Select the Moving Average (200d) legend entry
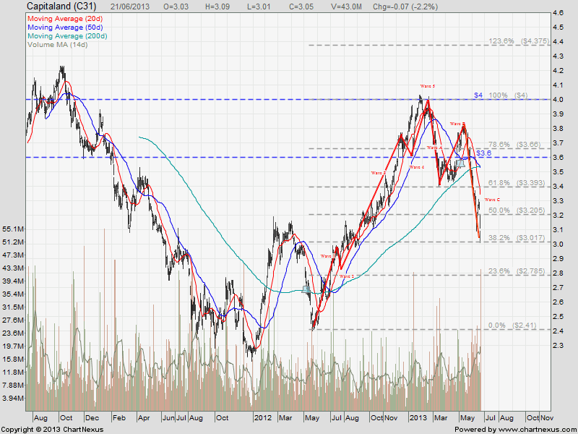578x434 pixels. [67, 35]
